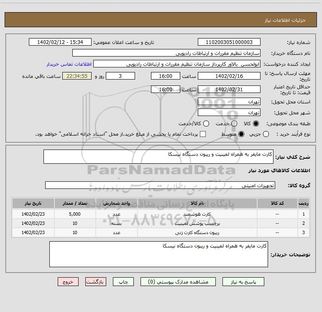Open the اطلاعات تماس خریدار link
This screenshot has height=312, width=322.
pyautogui.click(x=69, y=64)
